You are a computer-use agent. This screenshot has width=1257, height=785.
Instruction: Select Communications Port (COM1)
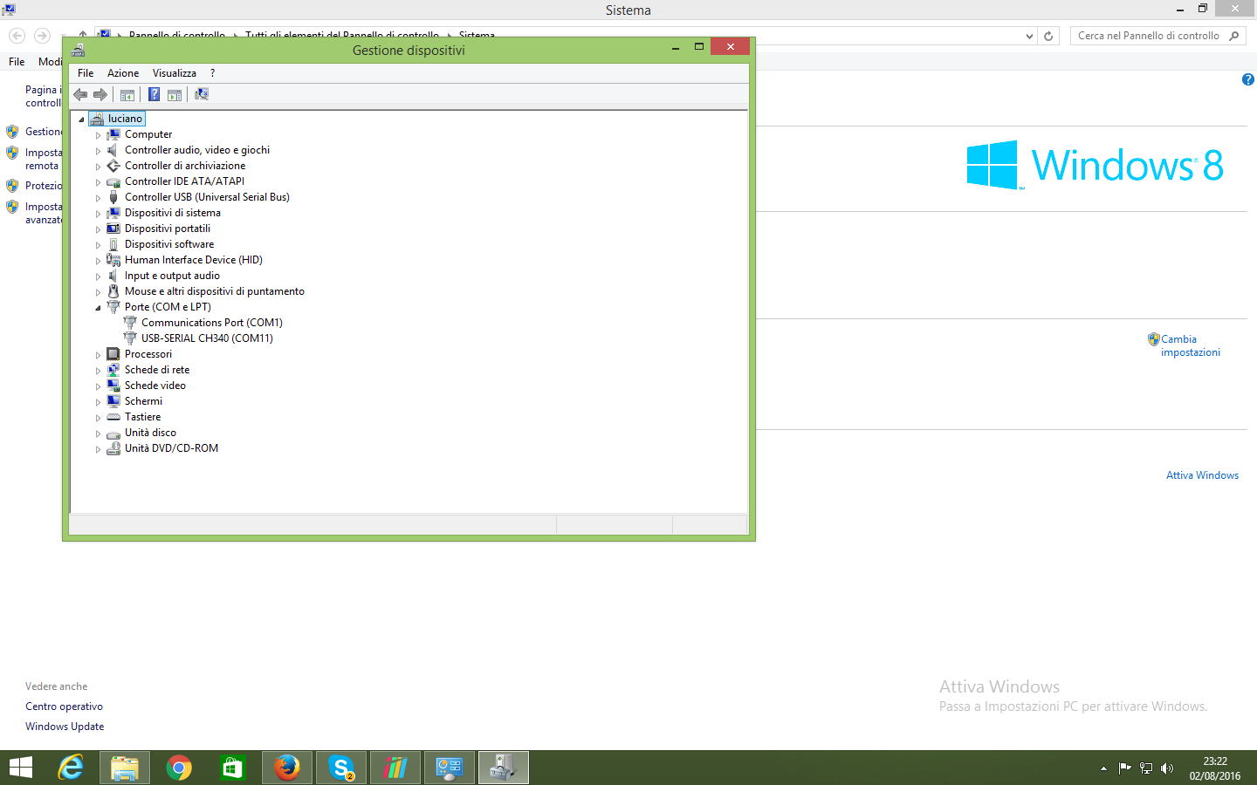point(212,323)
